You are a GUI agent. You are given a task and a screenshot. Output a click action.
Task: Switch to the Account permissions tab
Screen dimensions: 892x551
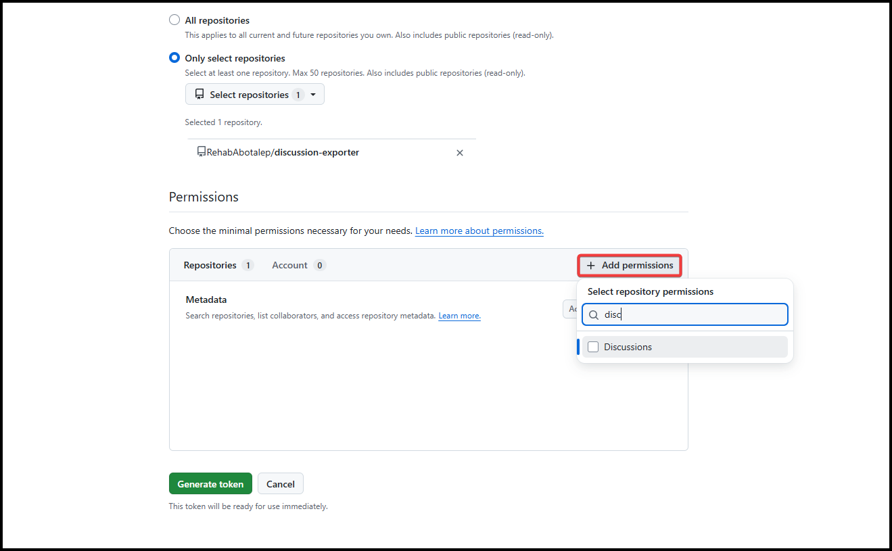tap(289, 266)
